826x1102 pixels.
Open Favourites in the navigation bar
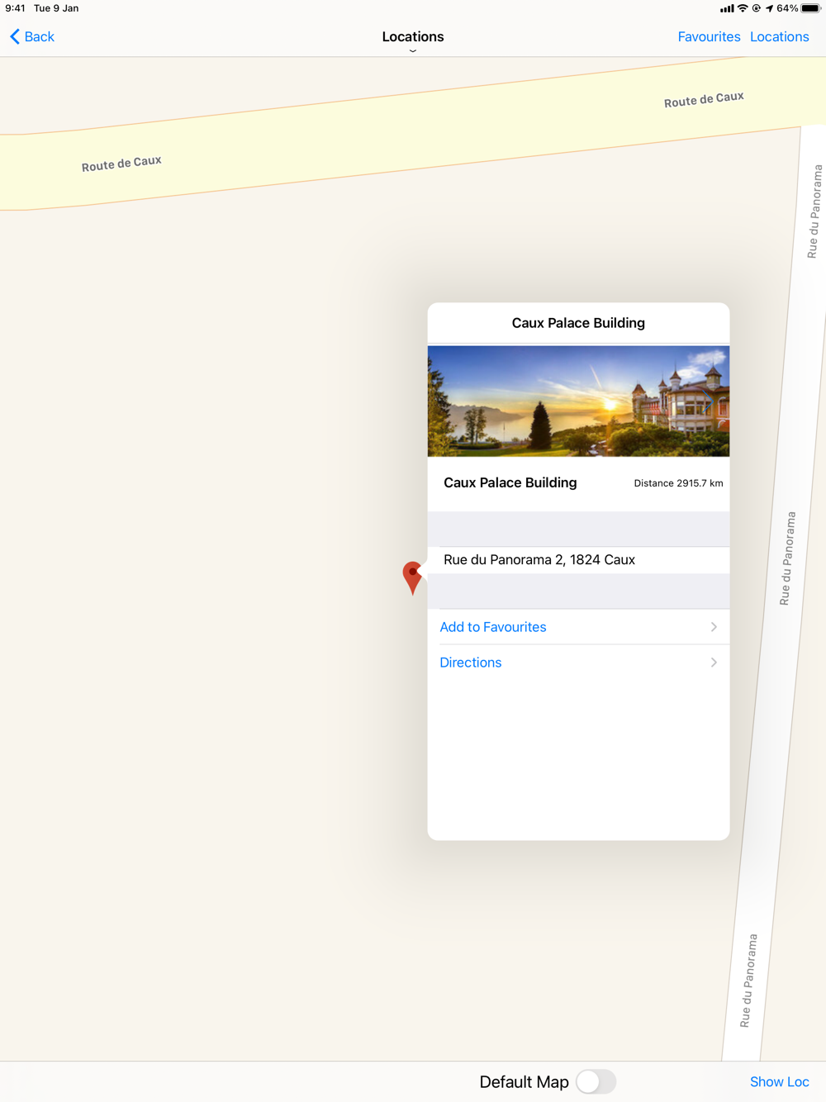tap(709, 36)
